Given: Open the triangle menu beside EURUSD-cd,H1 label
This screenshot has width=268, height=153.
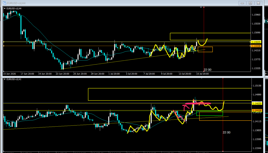Looking at the screenshot, I should click(5, 79).
